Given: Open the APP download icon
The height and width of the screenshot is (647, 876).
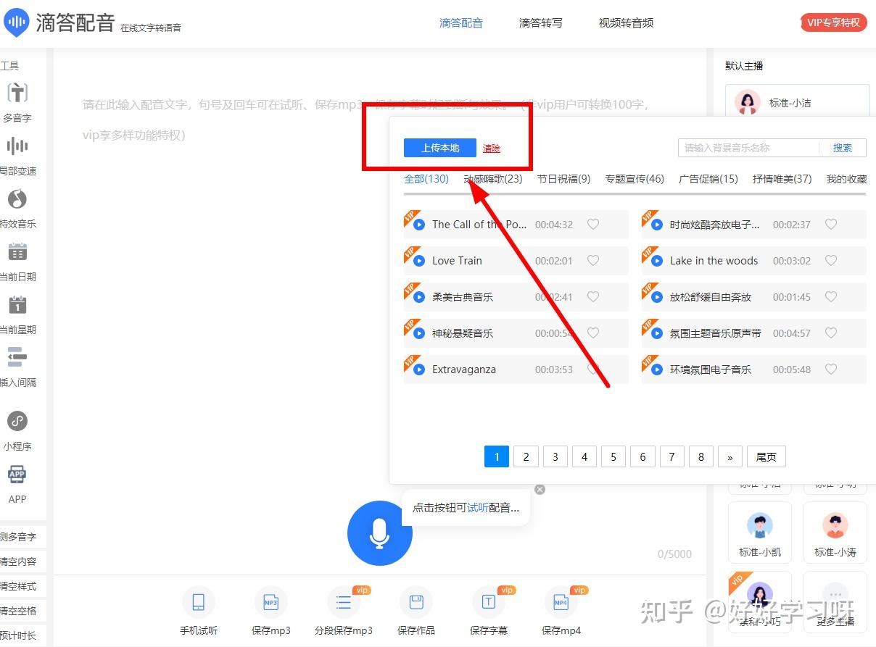Looking at the screenshot, I should click(17, 475).
